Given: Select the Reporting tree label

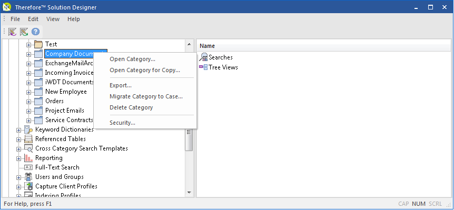Looking at the screenshot, I should click(x=49, y=158).
